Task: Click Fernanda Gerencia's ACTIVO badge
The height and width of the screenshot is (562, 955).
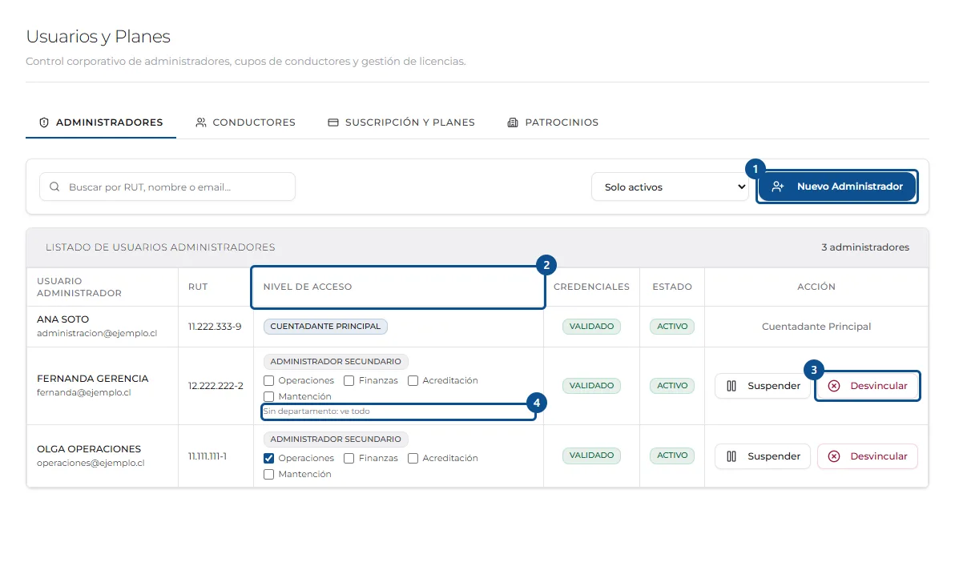Action: coord(672,385)
